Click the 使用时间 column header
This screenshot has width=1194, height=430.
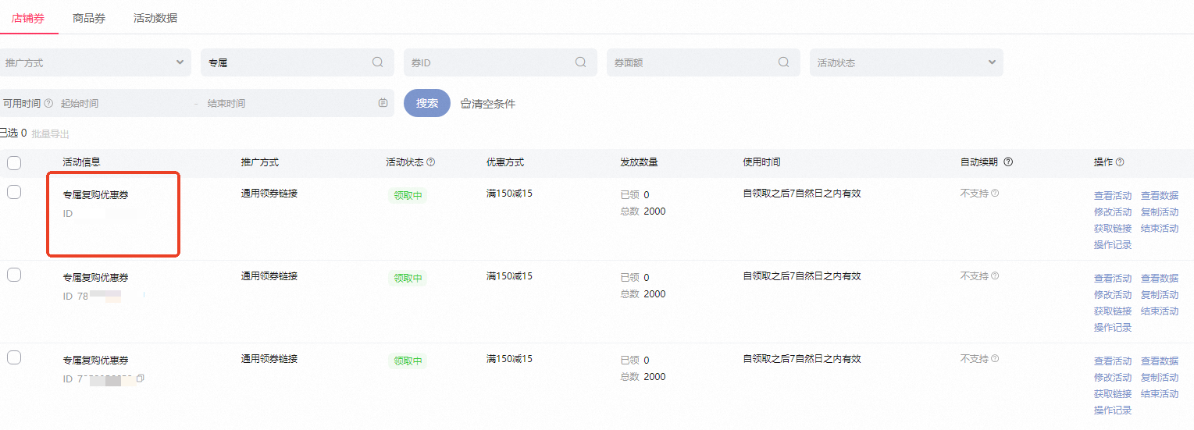tap(761, 162)
